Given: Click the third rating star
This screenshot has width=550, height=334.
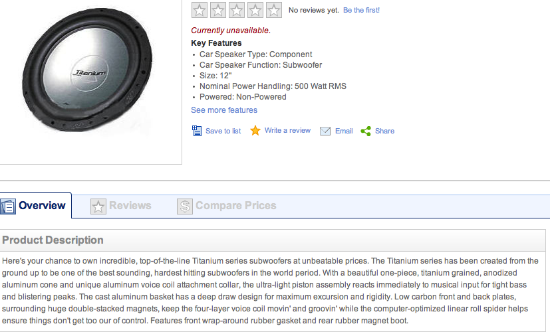Looking at the screenshot, I should coord(236,10).
